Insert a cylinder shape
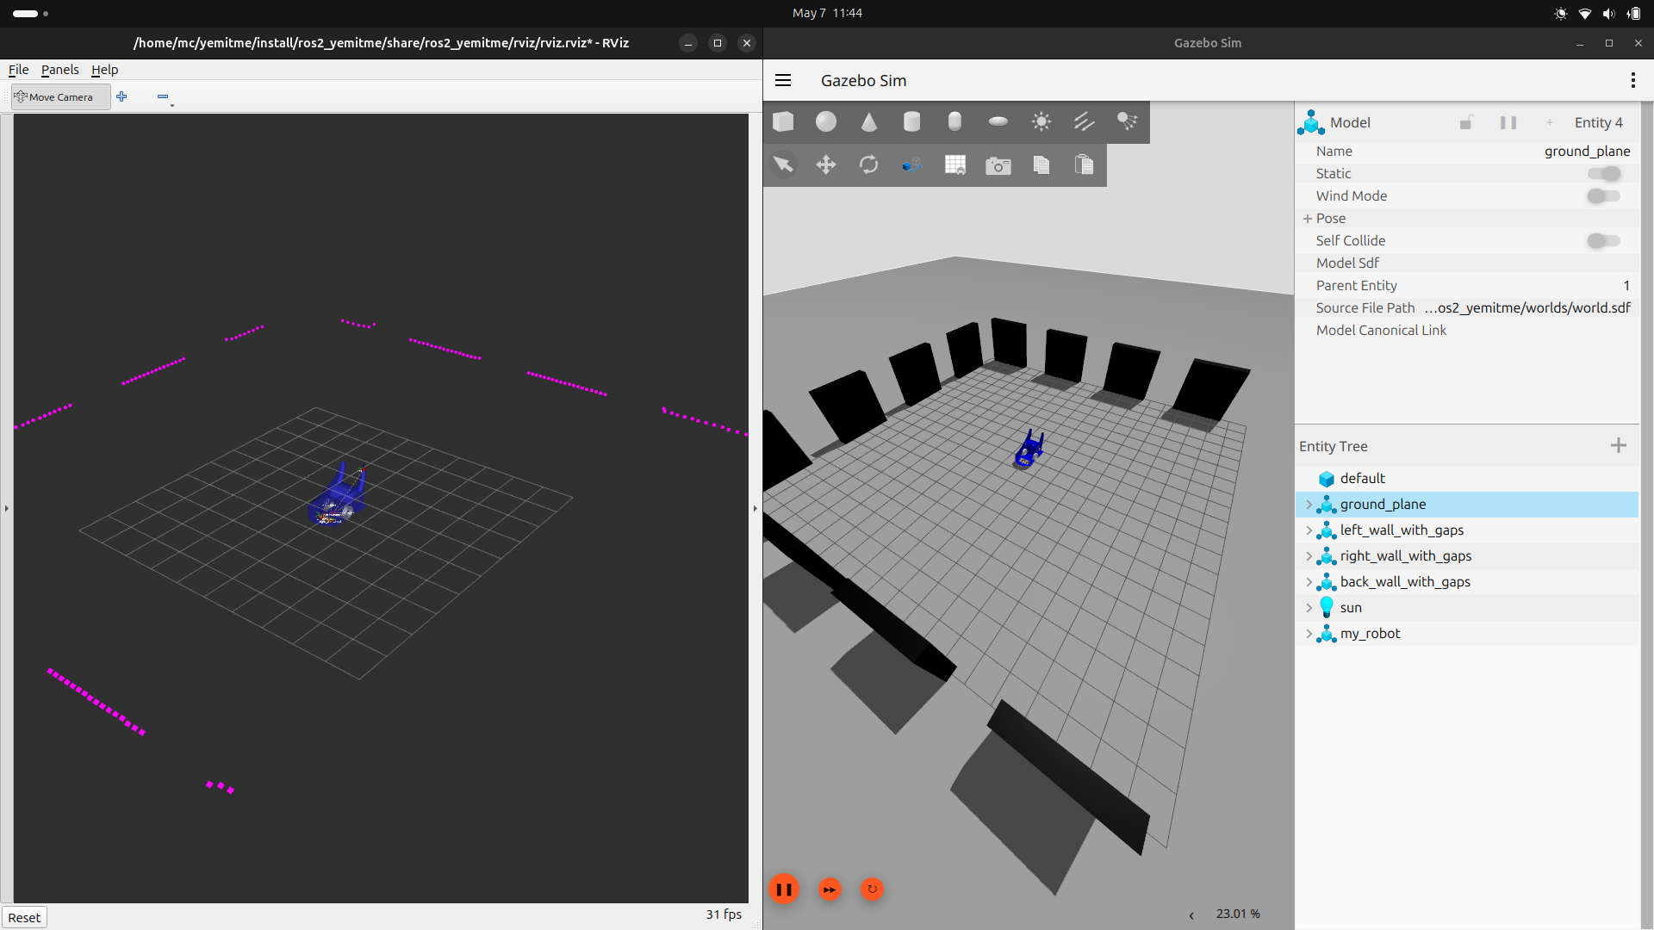Viewport: 1654px width, 930px height. pos(911,121)
